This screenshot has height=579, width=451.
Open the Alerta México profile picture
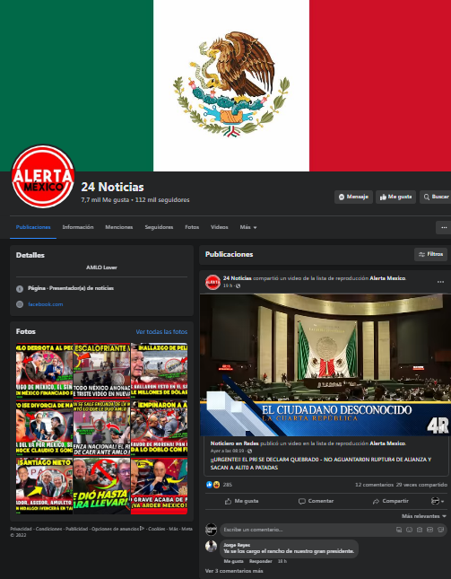click(43, 176)
